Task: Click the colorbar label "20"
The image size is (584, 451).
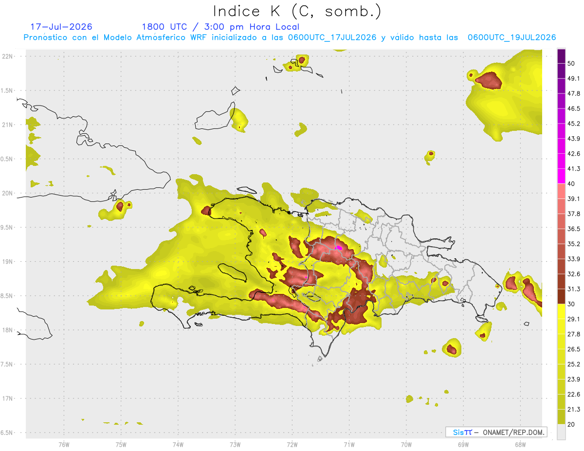Action: 571,425
